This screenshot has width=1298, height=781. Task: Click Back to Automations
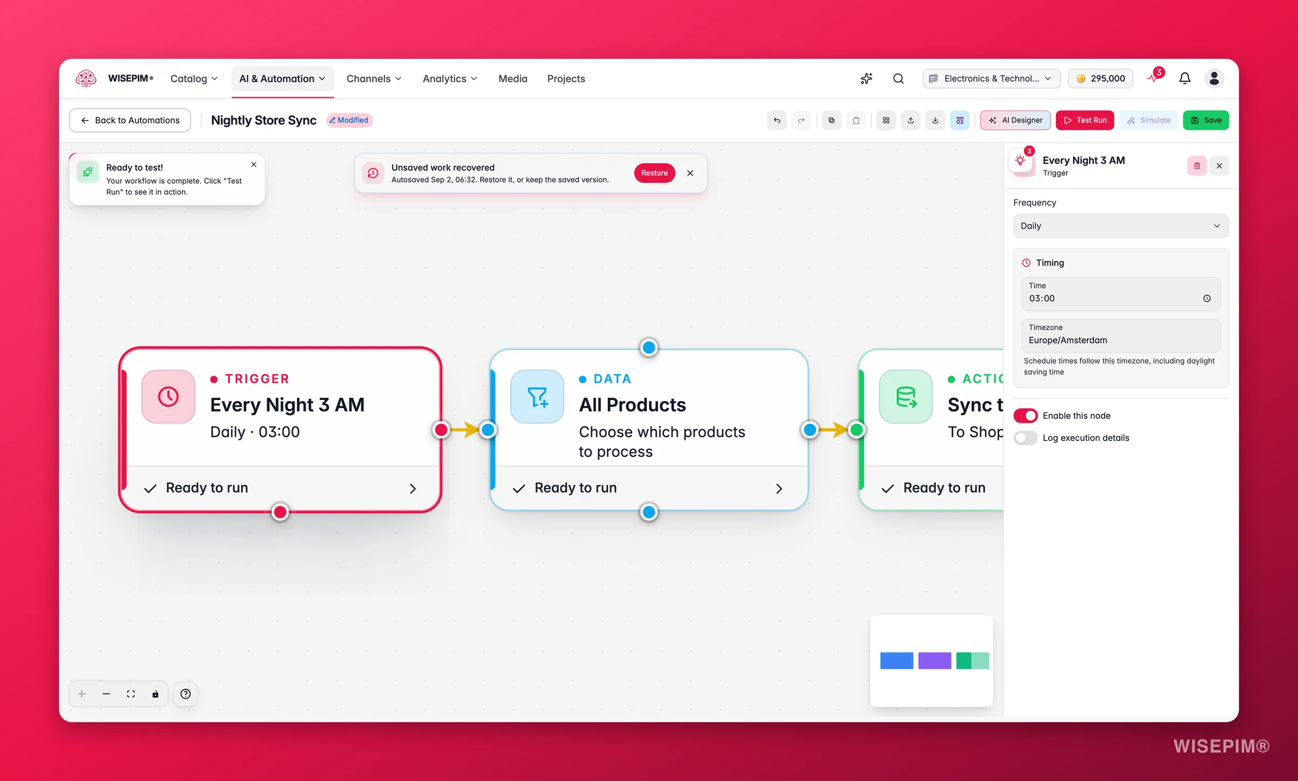point(130,120)
